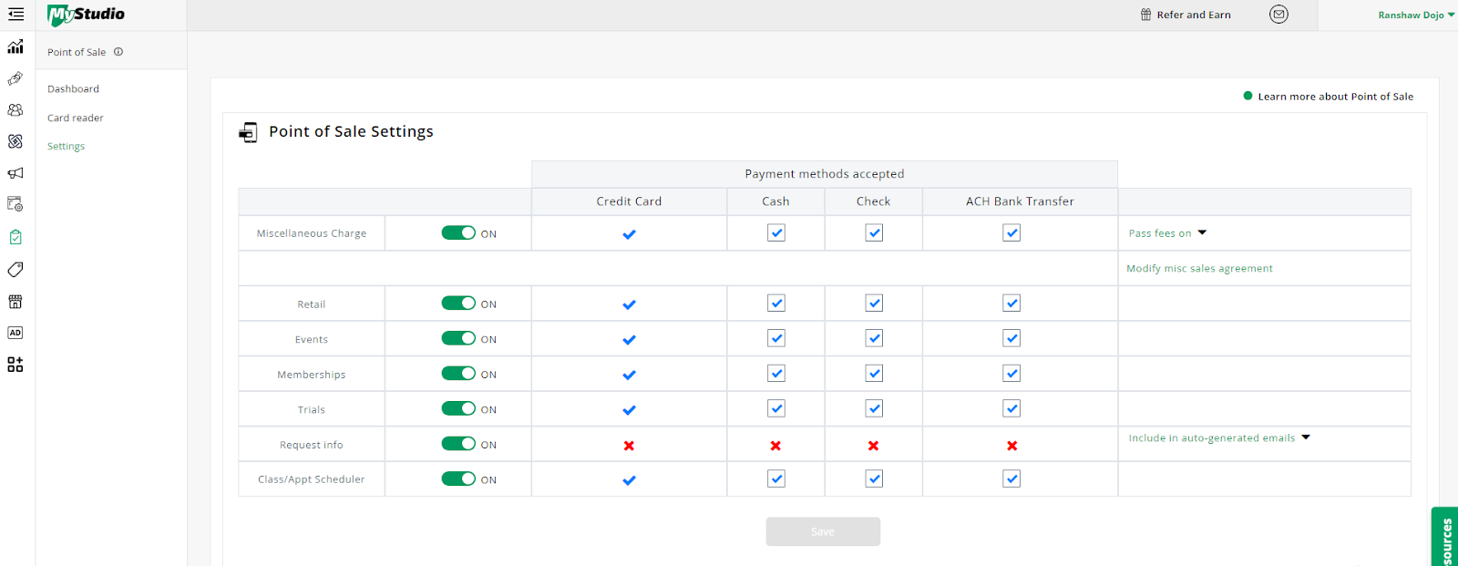Uncheck Check for Retail
This screenshot has width=1458, height=566.
click(874, 303)
